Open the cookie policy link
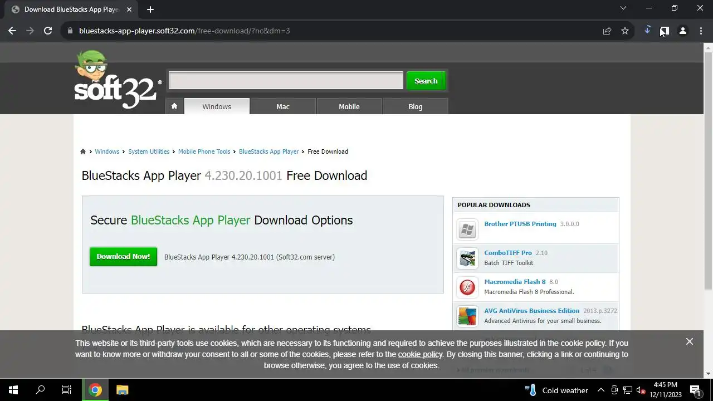Screen dimensions: 713x401 (x=420, y=354)
